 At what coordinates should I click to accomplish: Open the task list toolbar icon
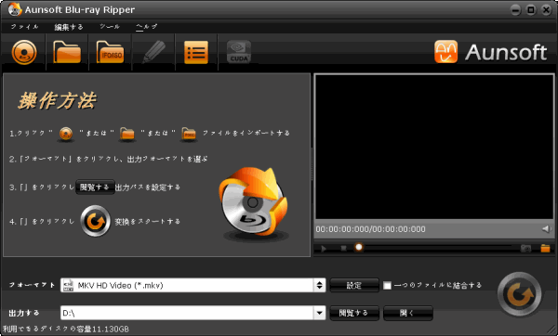(x=196, y=52)
